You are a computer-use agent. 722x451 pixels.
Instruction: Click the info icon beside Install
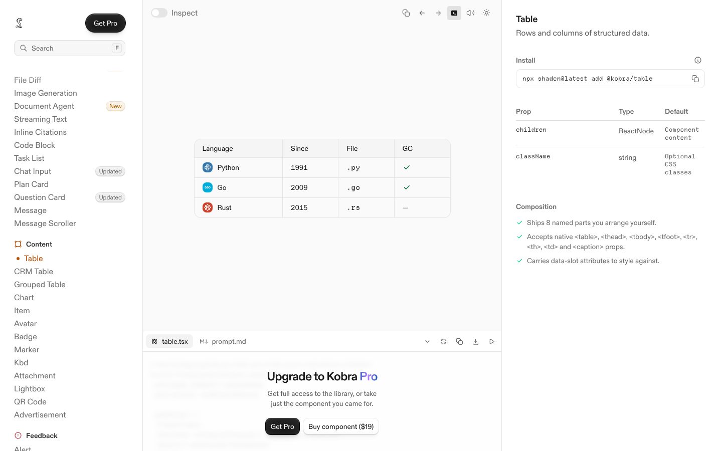point(698,60)
